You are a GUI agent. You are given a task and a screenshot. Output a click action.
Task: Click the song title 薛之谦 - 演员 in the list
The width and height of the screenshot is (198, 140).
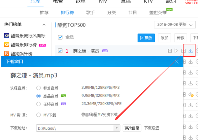pos(86,51)
